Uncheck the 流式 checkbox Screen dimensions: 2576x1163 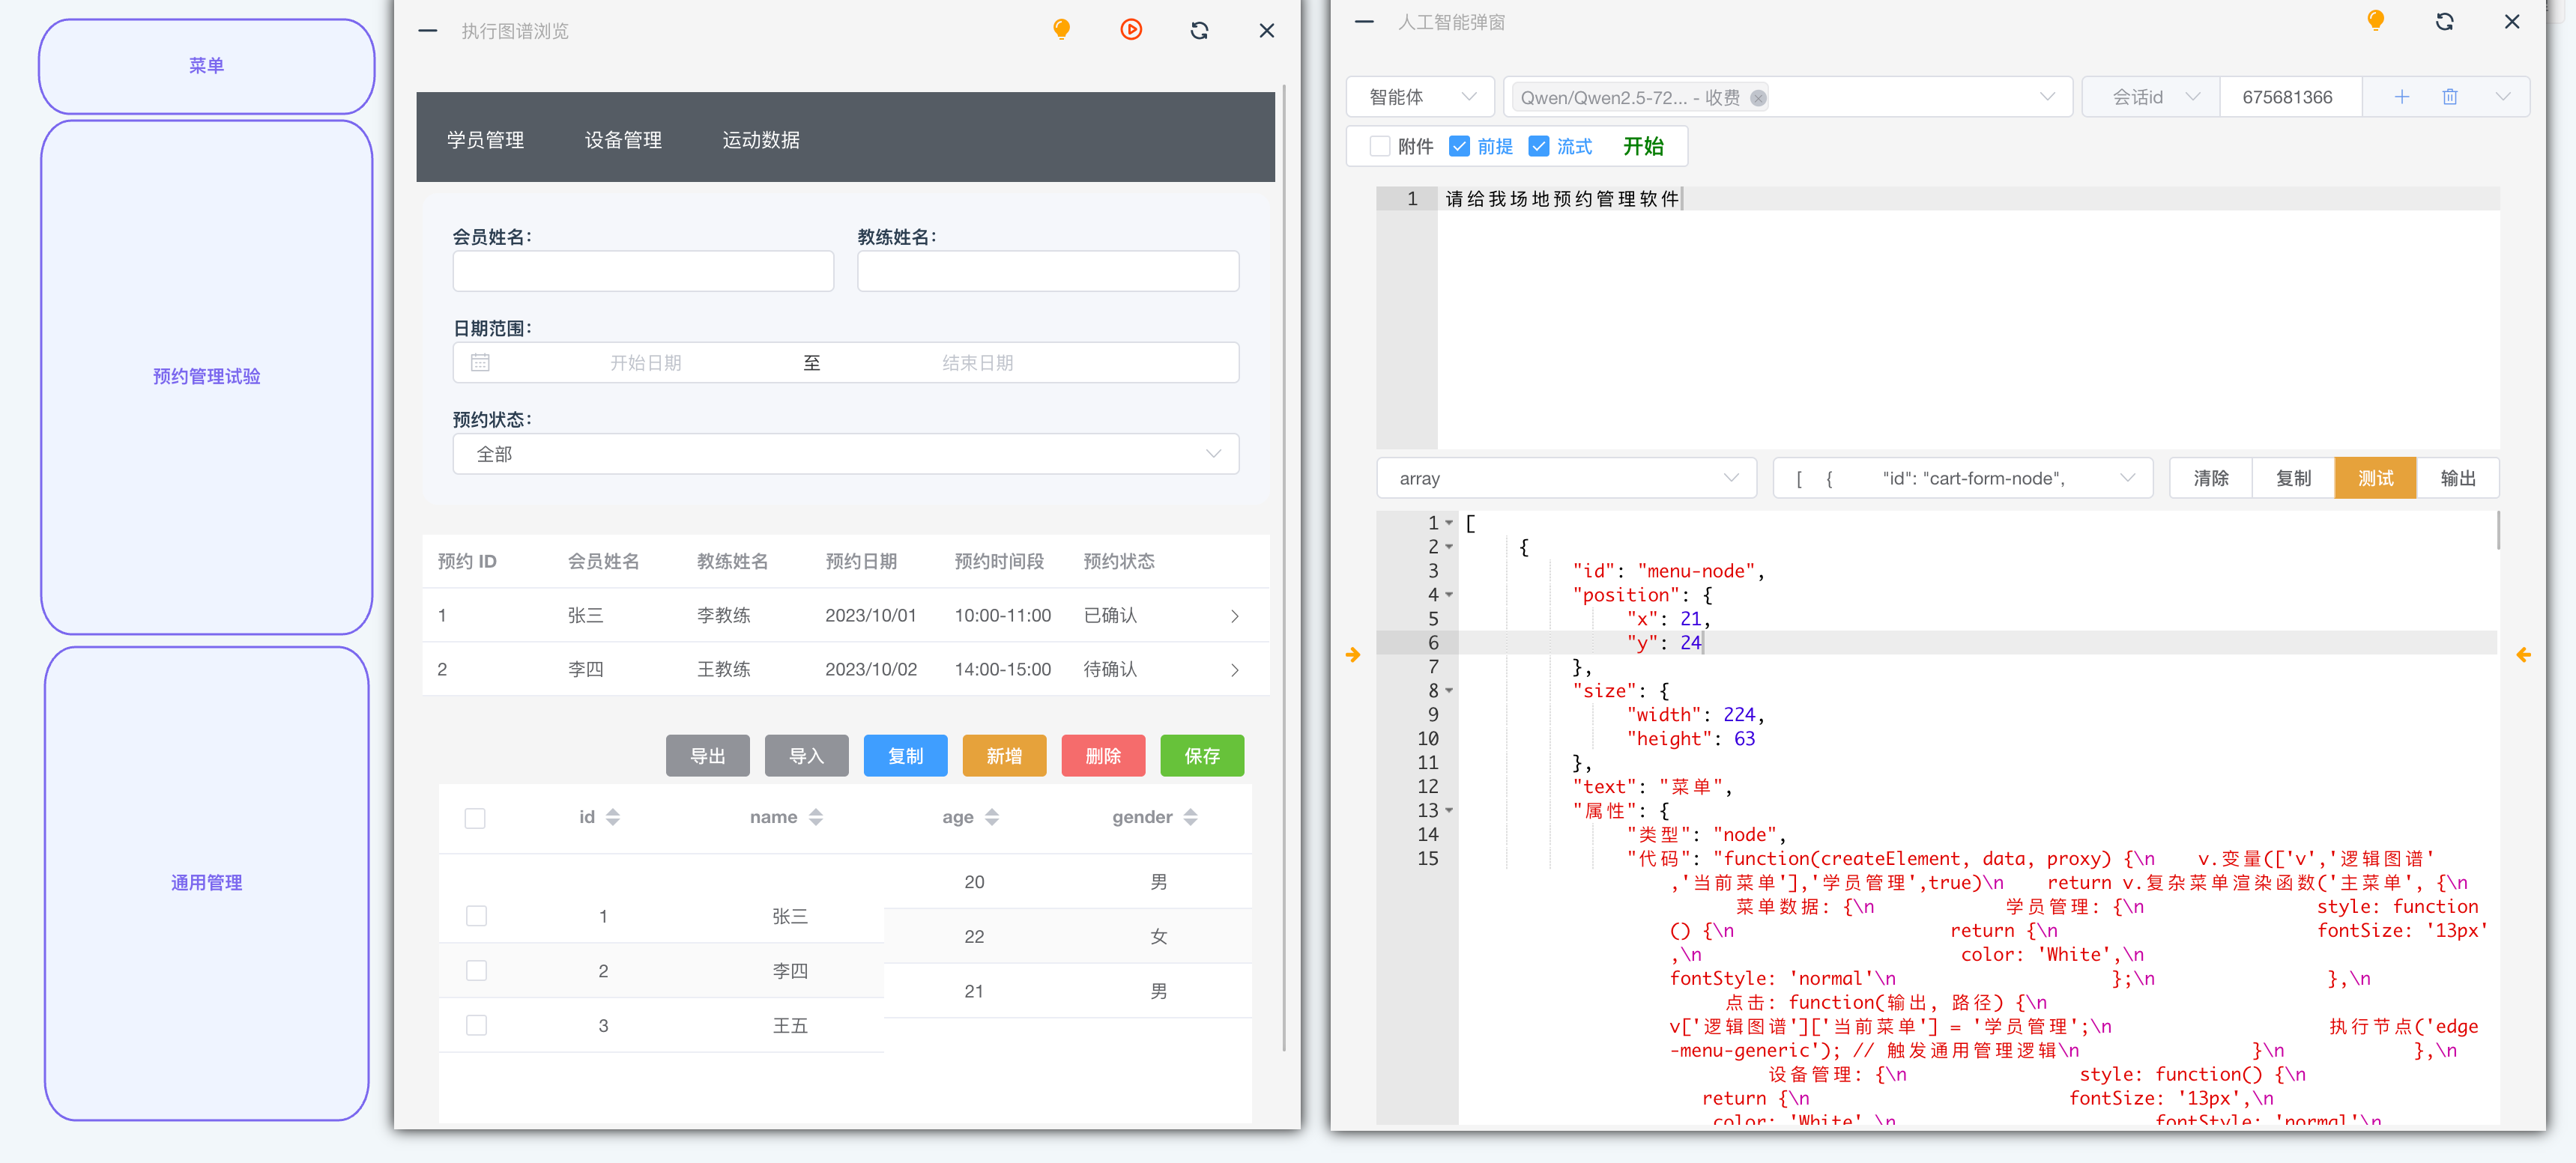click(x=1539, y=147)
